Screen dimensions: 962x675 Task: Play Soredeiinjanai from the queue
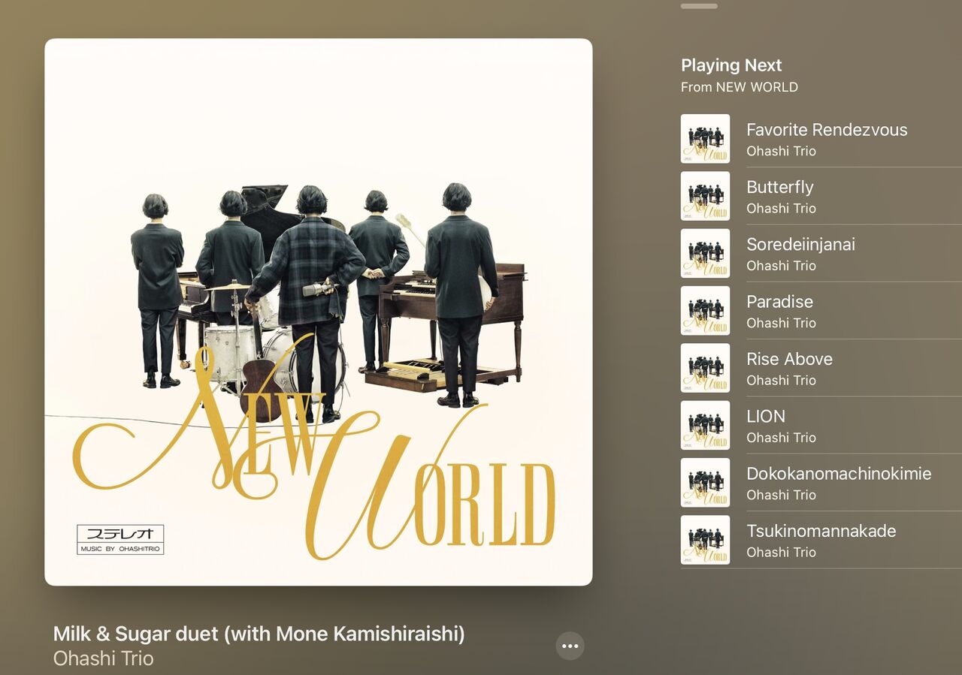click(x=821, y=253)
